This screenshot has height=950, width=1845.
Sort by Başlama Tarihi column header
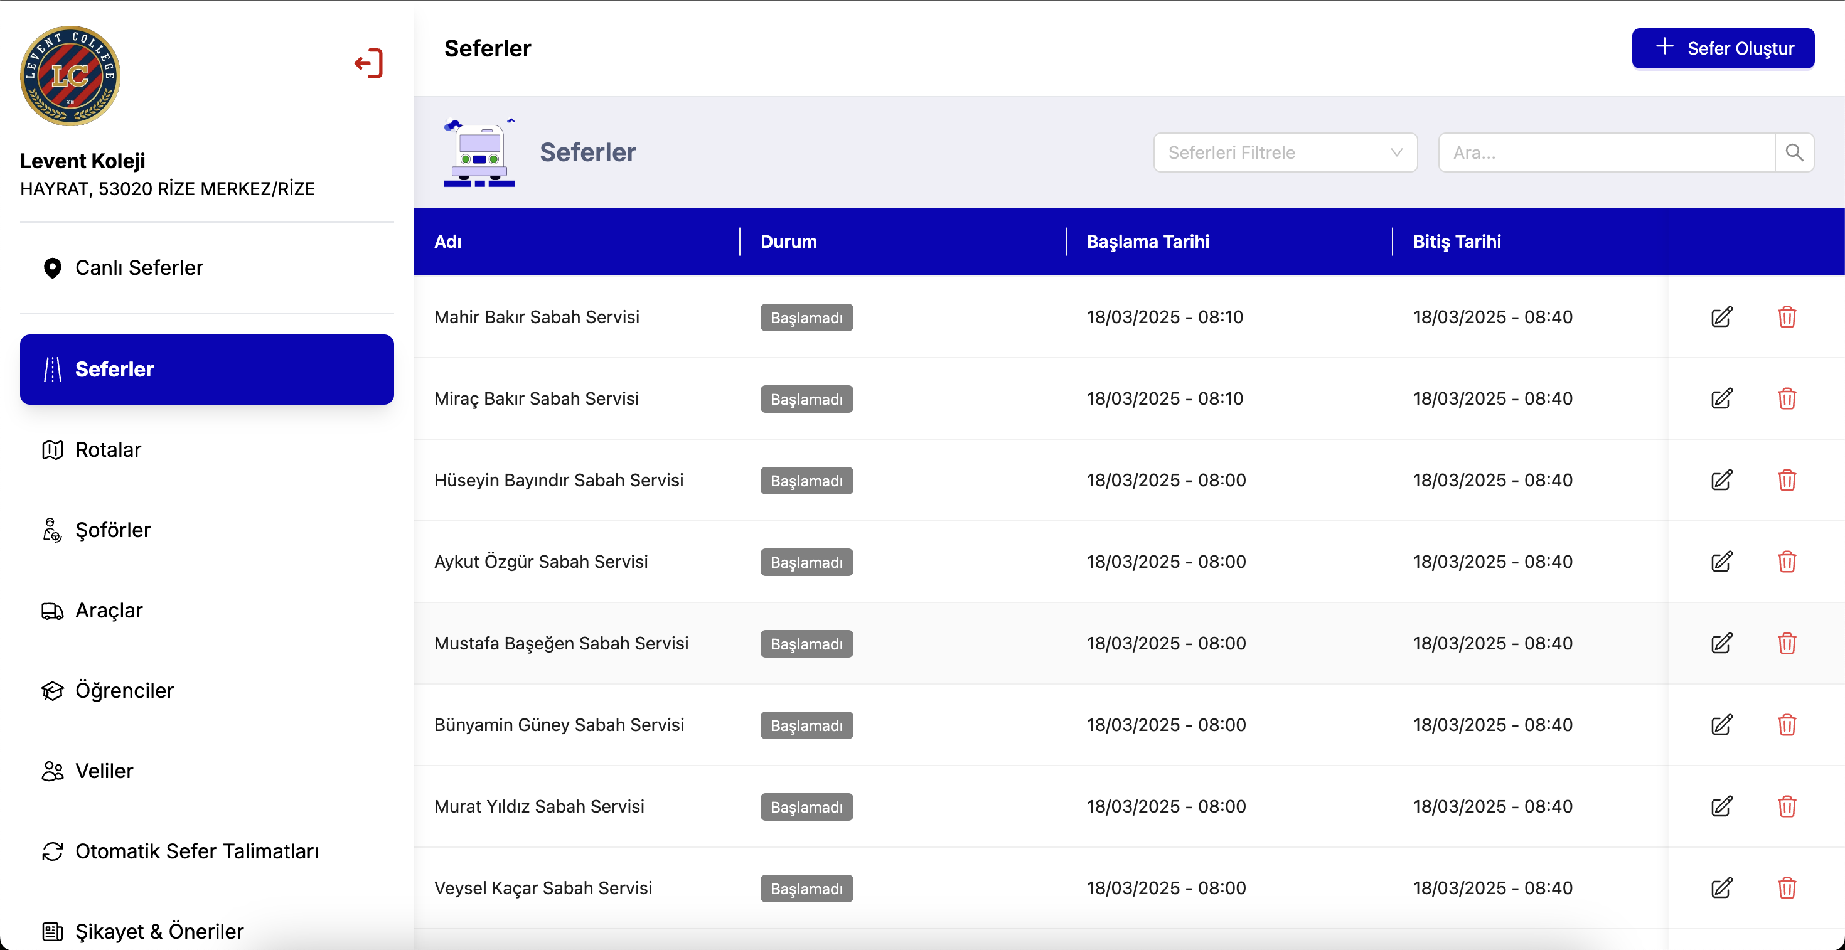tap(1147, 242)
